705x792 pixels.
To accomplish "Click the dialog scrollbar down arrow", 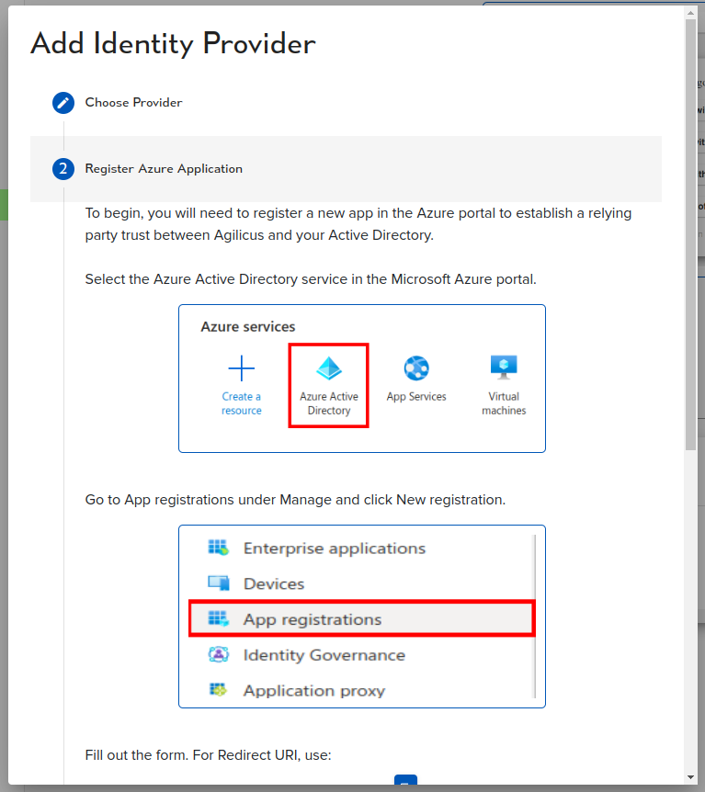I will (691, 777).
